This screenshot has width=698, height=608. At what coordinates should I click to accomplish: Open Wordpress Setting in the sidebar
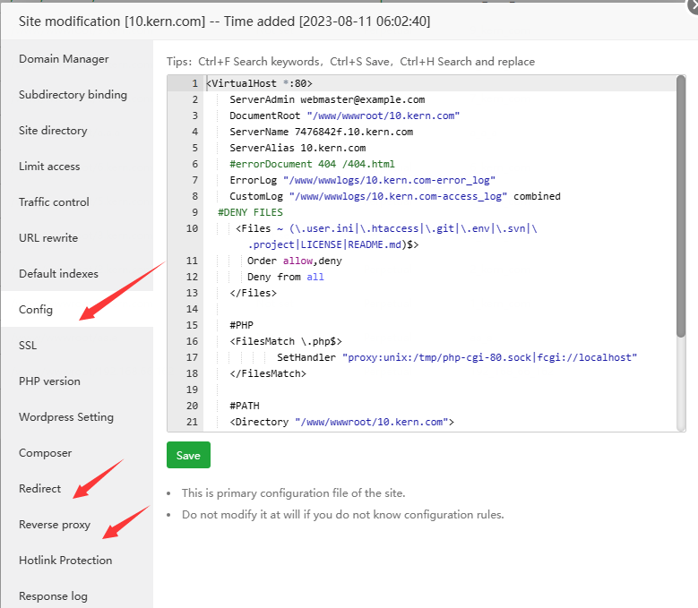click(66, 417)
